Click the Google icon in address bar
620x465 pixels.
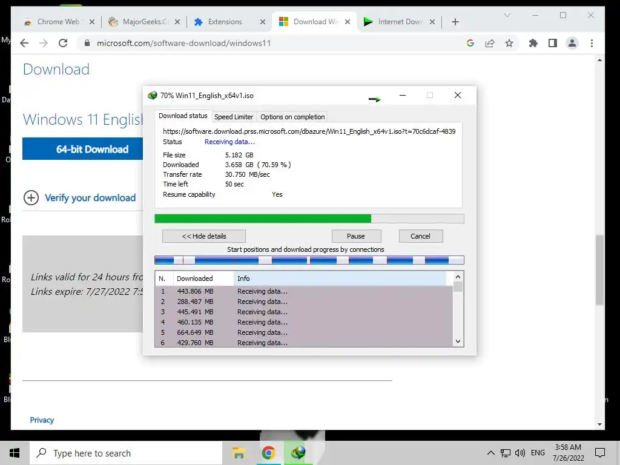tap(470, 43)
